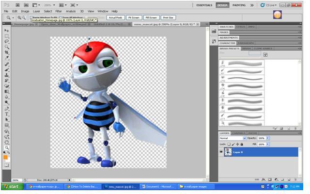Open the Swatches panel options menu
Screen dimensions: 310x194
click(x=300, y=27)
